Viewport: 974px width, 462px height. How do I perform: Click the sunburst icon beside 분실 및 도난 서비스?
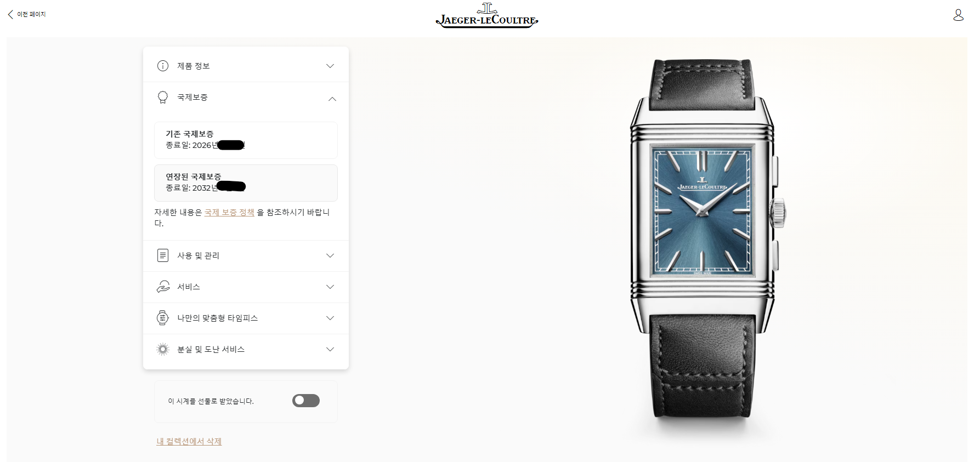163,349
